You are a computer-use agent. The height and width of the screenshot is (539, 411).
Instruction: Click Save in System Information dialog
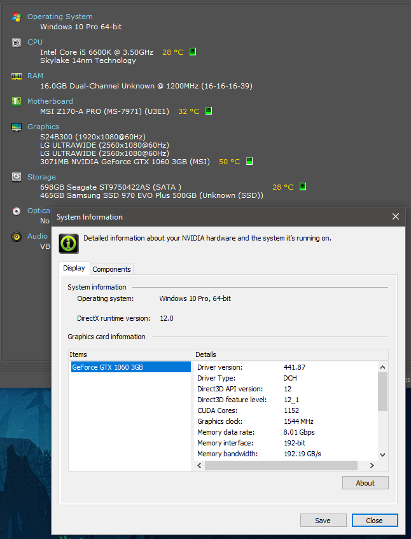click(x=323, y=521)
